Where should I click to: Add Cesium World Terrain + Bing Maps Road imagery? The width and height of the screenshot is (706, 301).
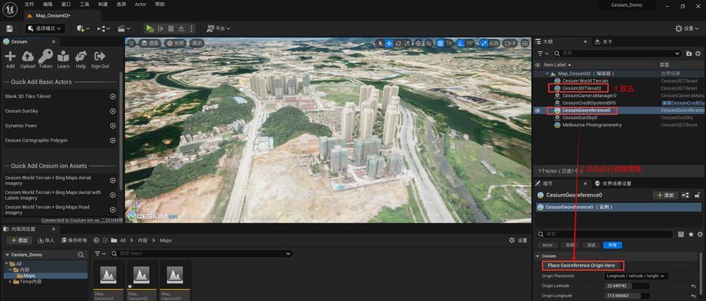[112, 210]
